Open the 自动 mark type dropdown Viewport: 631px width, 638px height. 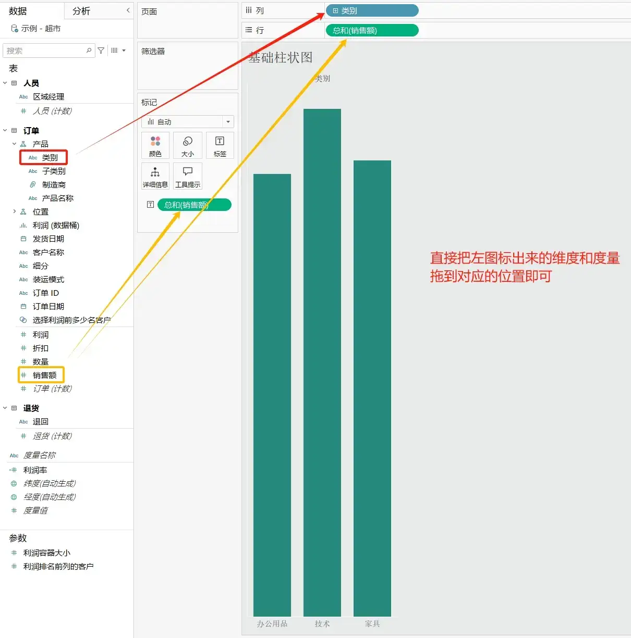[228, 121]
